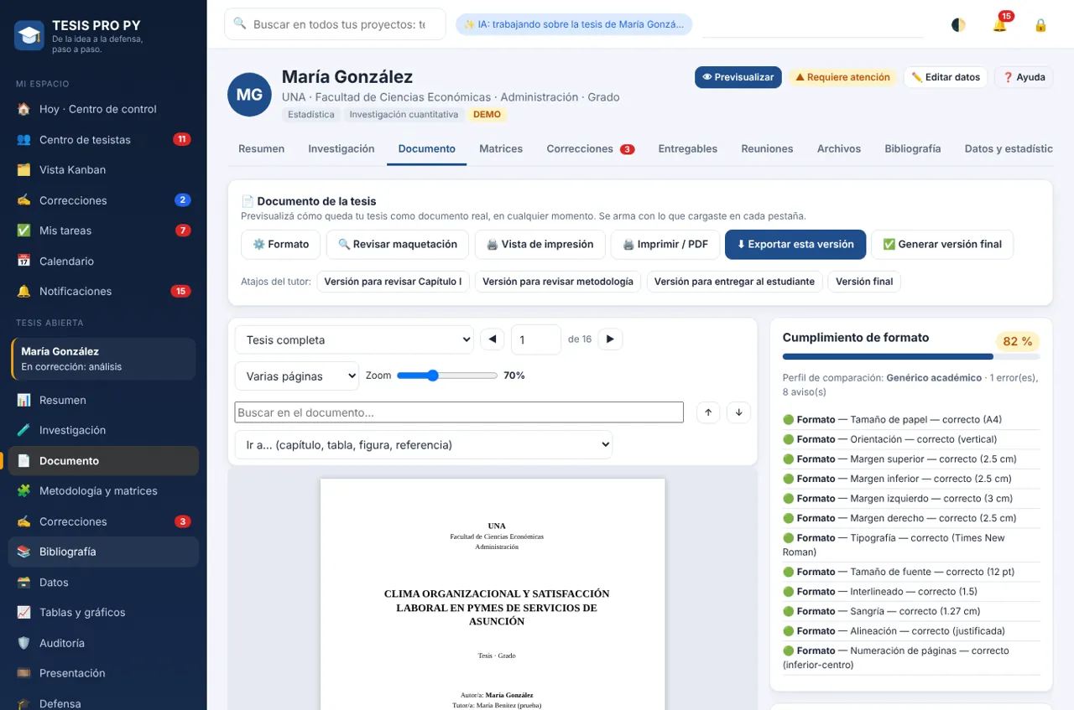Switch to Matrices tab

coord(501,148)
